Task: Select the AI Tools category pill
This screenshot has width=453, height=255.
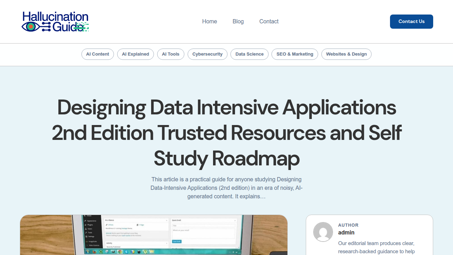Action: [171, 54]
